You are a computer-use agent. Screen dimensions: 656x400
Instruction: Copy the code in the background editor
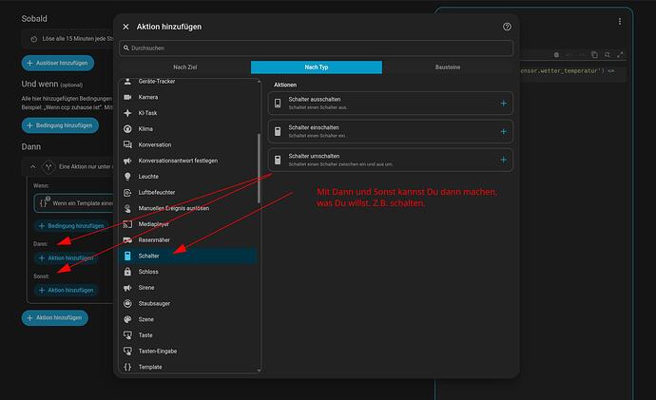[x=594, y=55]
